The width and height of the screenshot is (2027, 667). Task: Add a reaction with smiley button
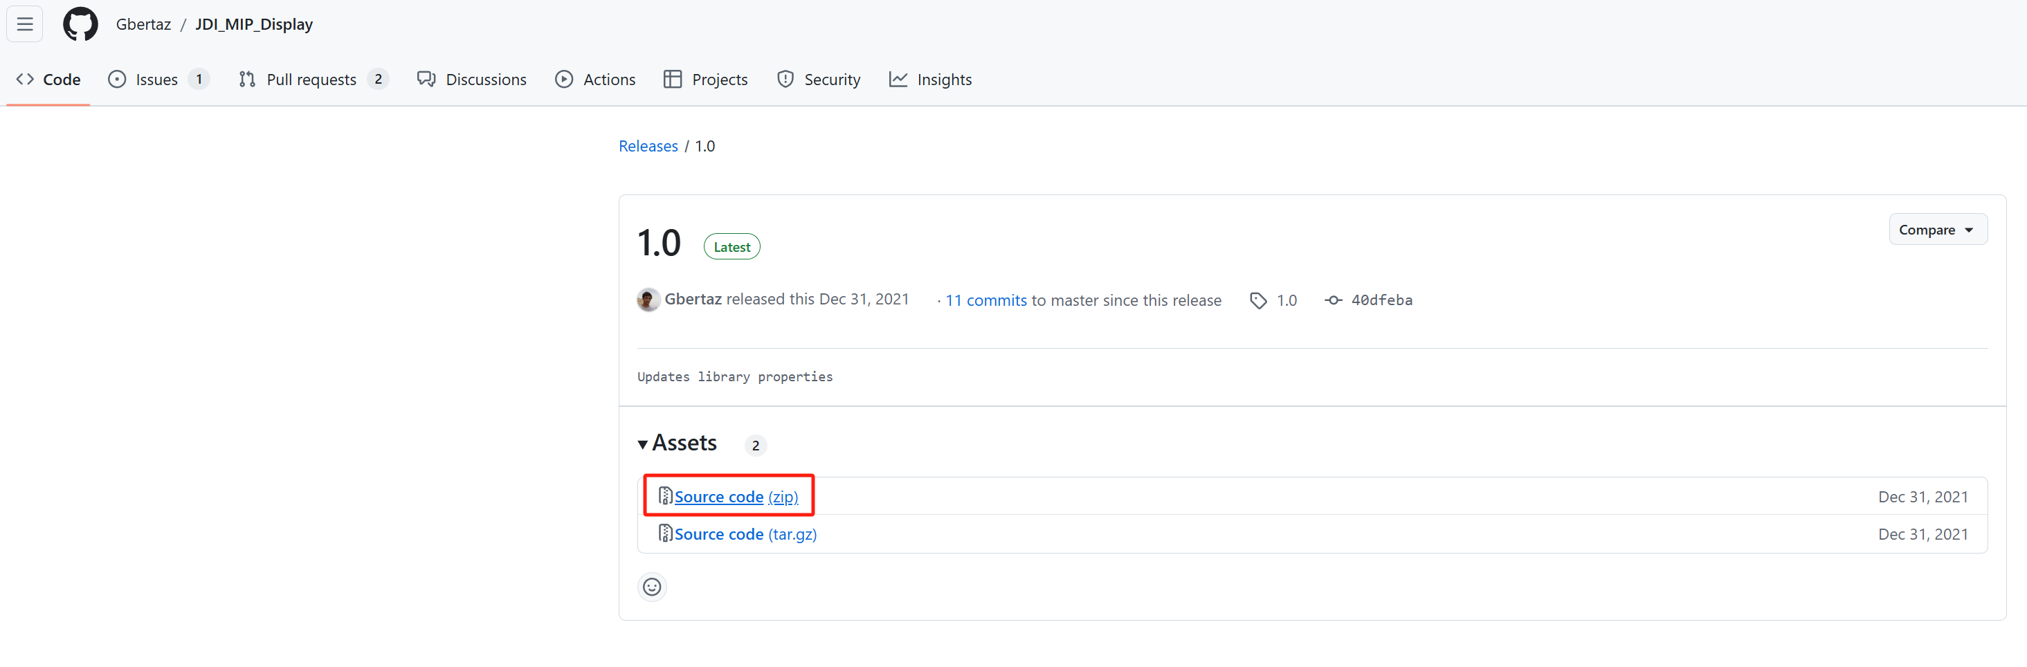651,587
